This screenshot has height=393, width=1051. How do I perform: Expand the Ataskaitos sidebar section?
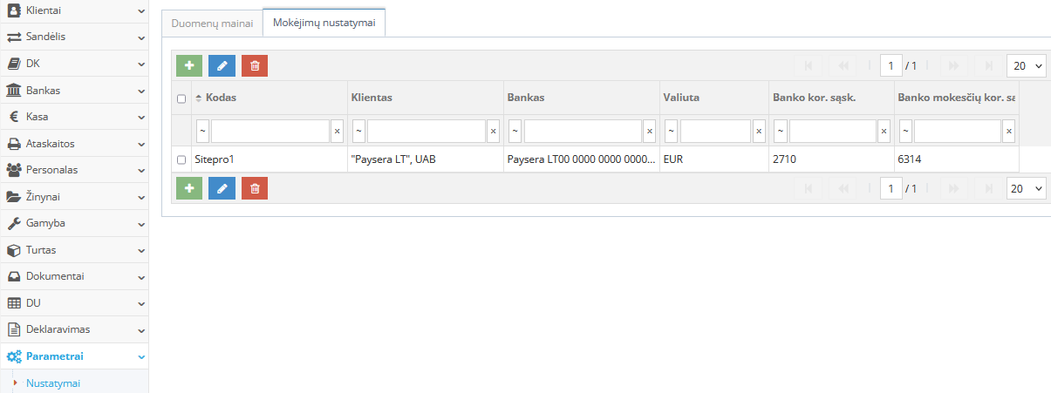74,144
